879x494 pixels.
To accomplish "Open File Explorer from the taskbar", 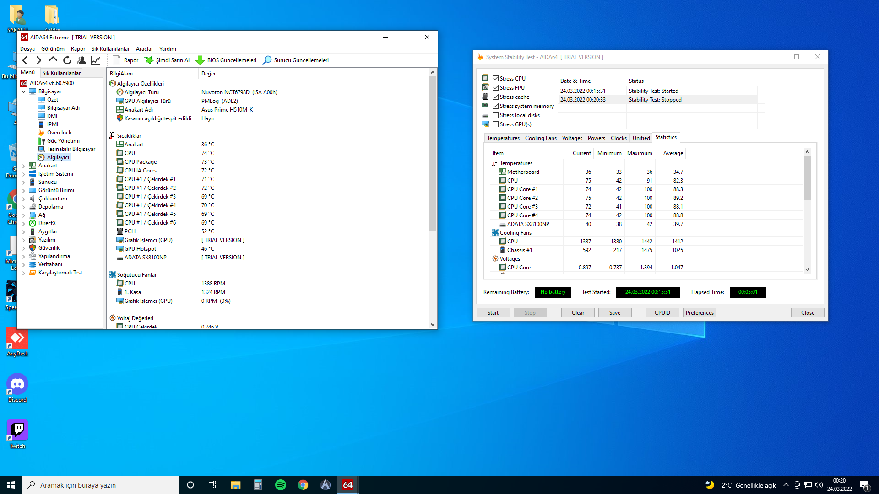I will (x=236, y=485).
